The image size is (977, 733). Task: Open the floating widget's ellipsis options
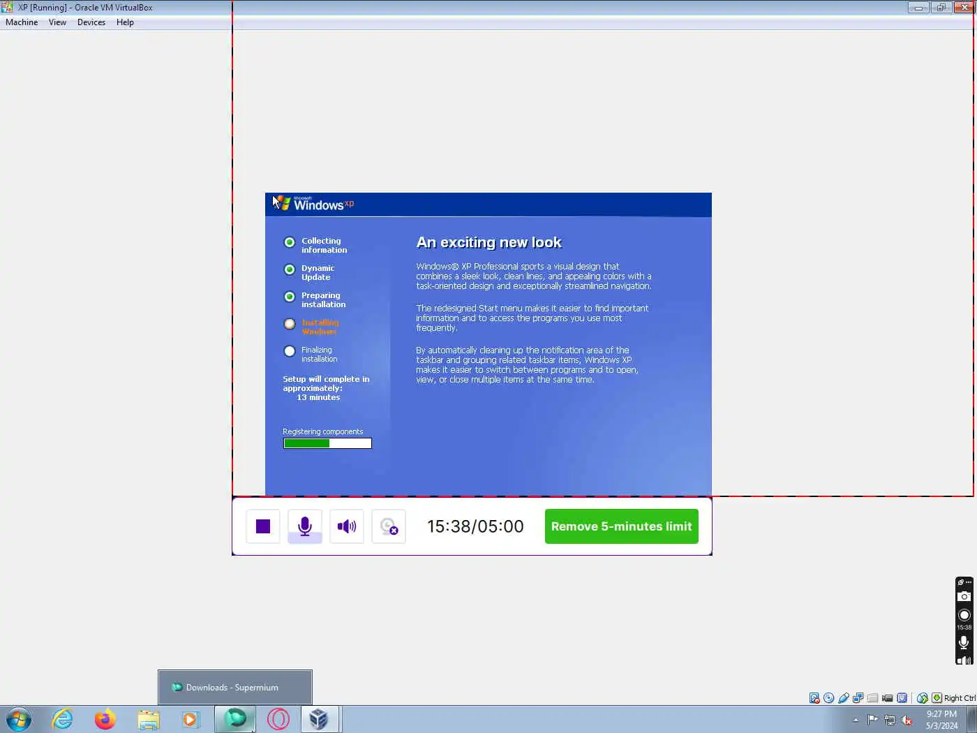[969, 582]
